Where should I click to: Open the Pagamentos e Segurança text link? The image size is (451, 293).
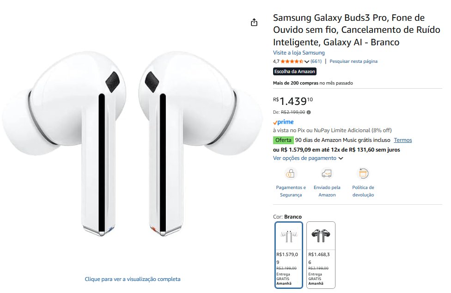(291, 191)
